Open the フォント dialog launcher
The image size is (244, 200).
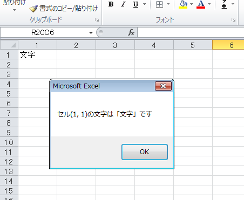pos(234,20)
